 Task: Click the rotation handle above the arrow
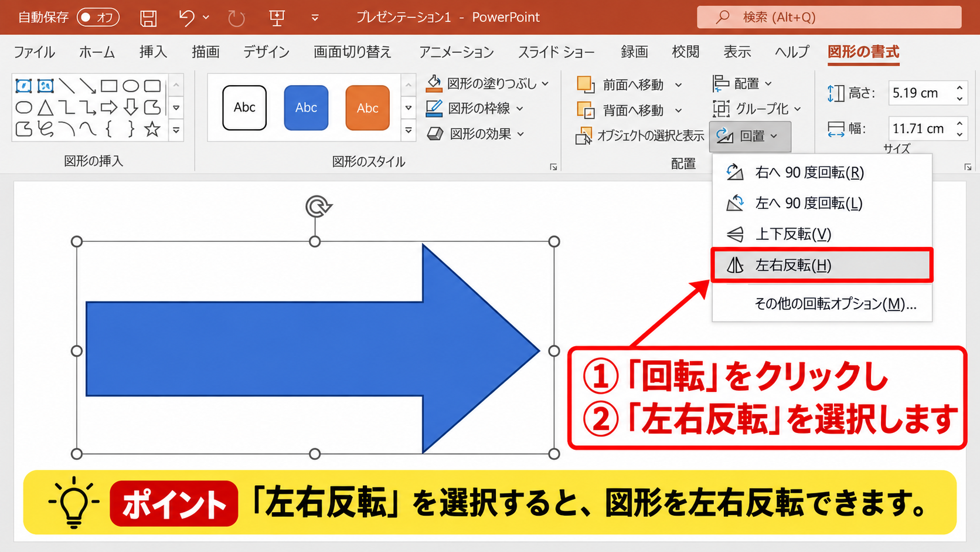[318, 206]
